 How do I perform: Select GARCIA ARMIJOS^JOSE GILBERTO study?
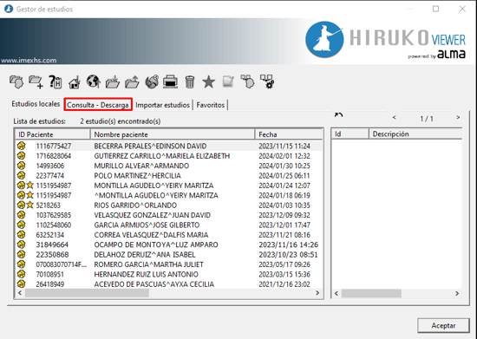(x=169, y=225)
